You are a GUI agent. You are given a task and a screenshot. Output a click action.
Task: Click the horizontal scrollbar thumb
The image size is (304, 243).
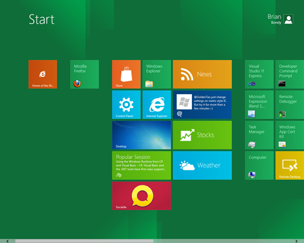[x=84, y=241]
